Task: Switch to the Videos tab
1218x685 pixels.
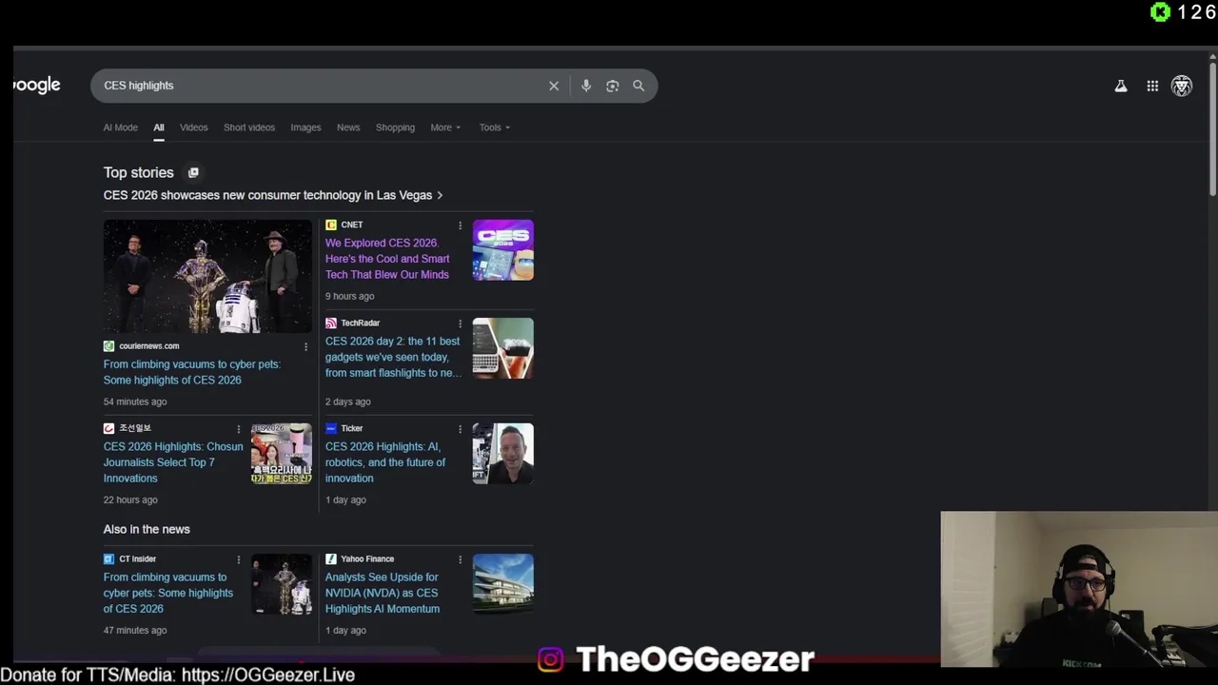Action: 194,127
